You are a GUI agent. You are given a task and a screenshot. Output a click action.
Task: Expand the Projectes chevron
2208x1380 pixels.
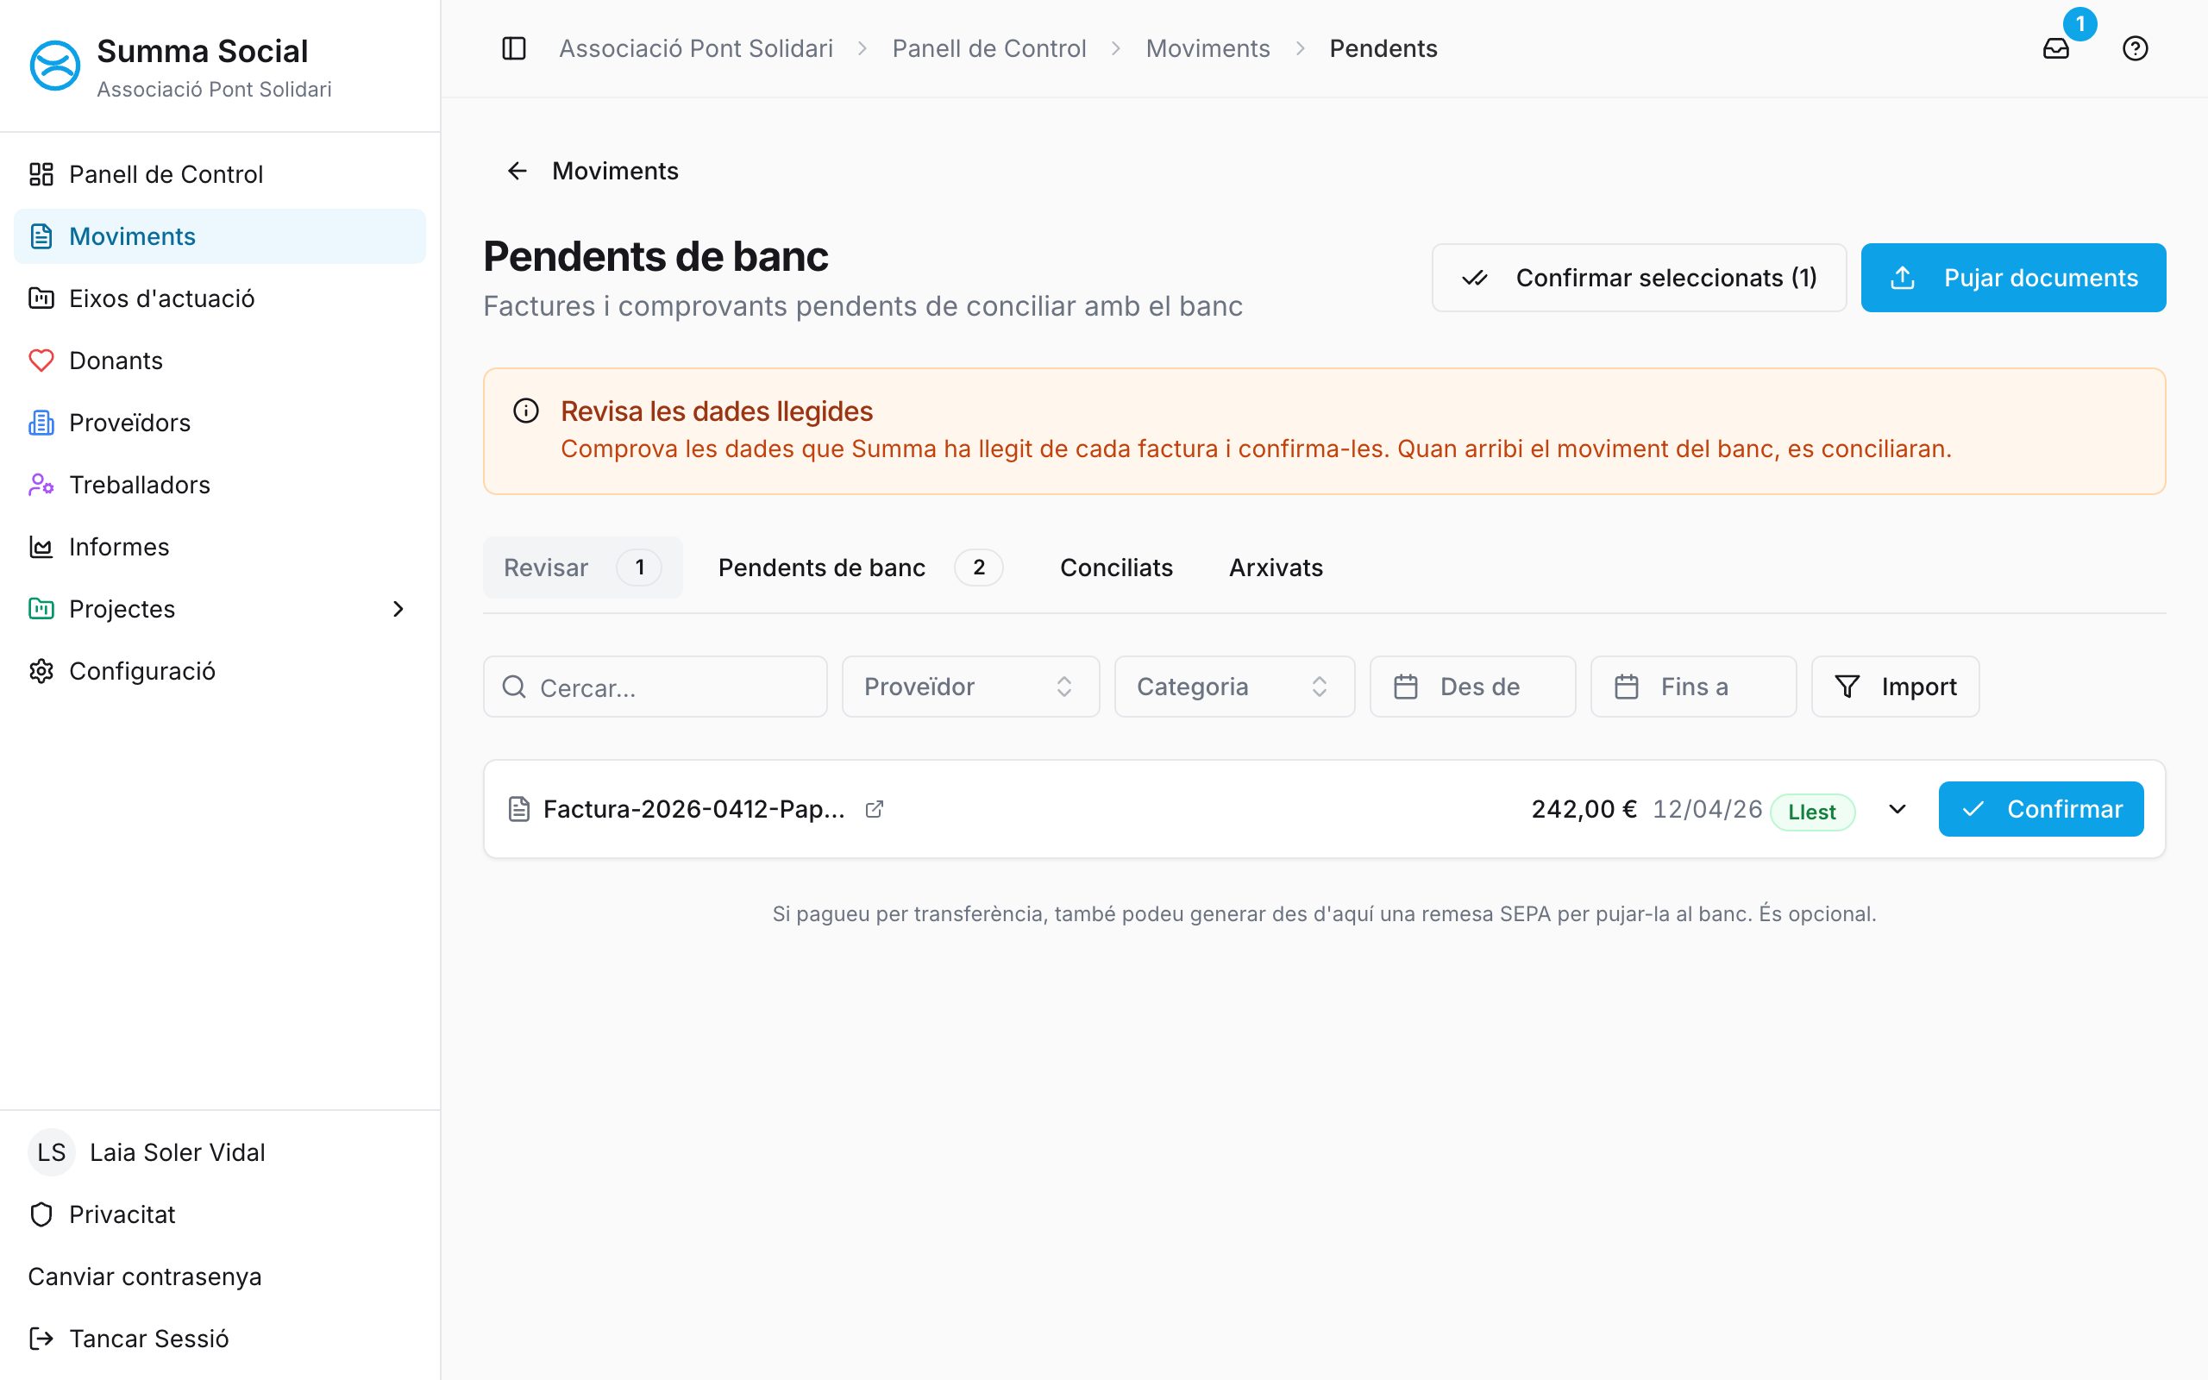398,609
